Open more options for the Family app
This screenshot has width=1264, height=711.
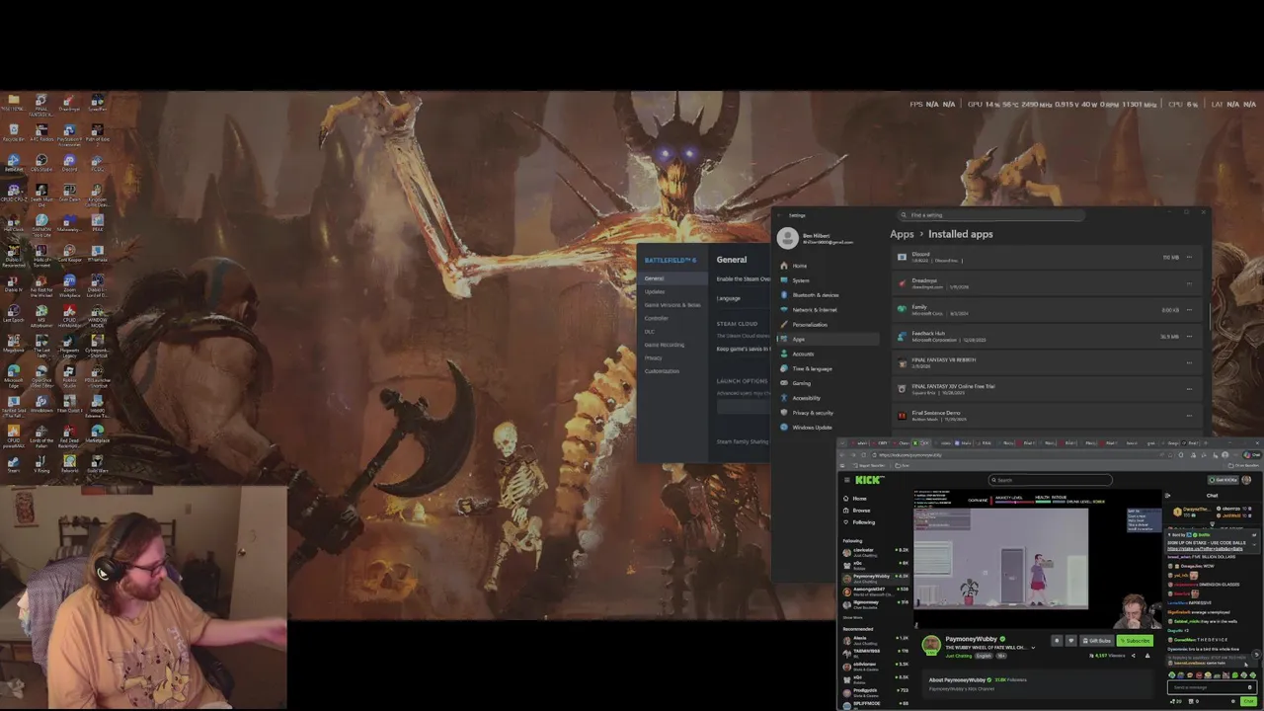pyautogui.click(x=1189, y=310)
